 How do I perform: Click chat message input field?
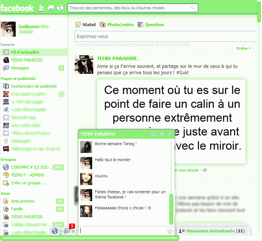[x=123, y=231]
